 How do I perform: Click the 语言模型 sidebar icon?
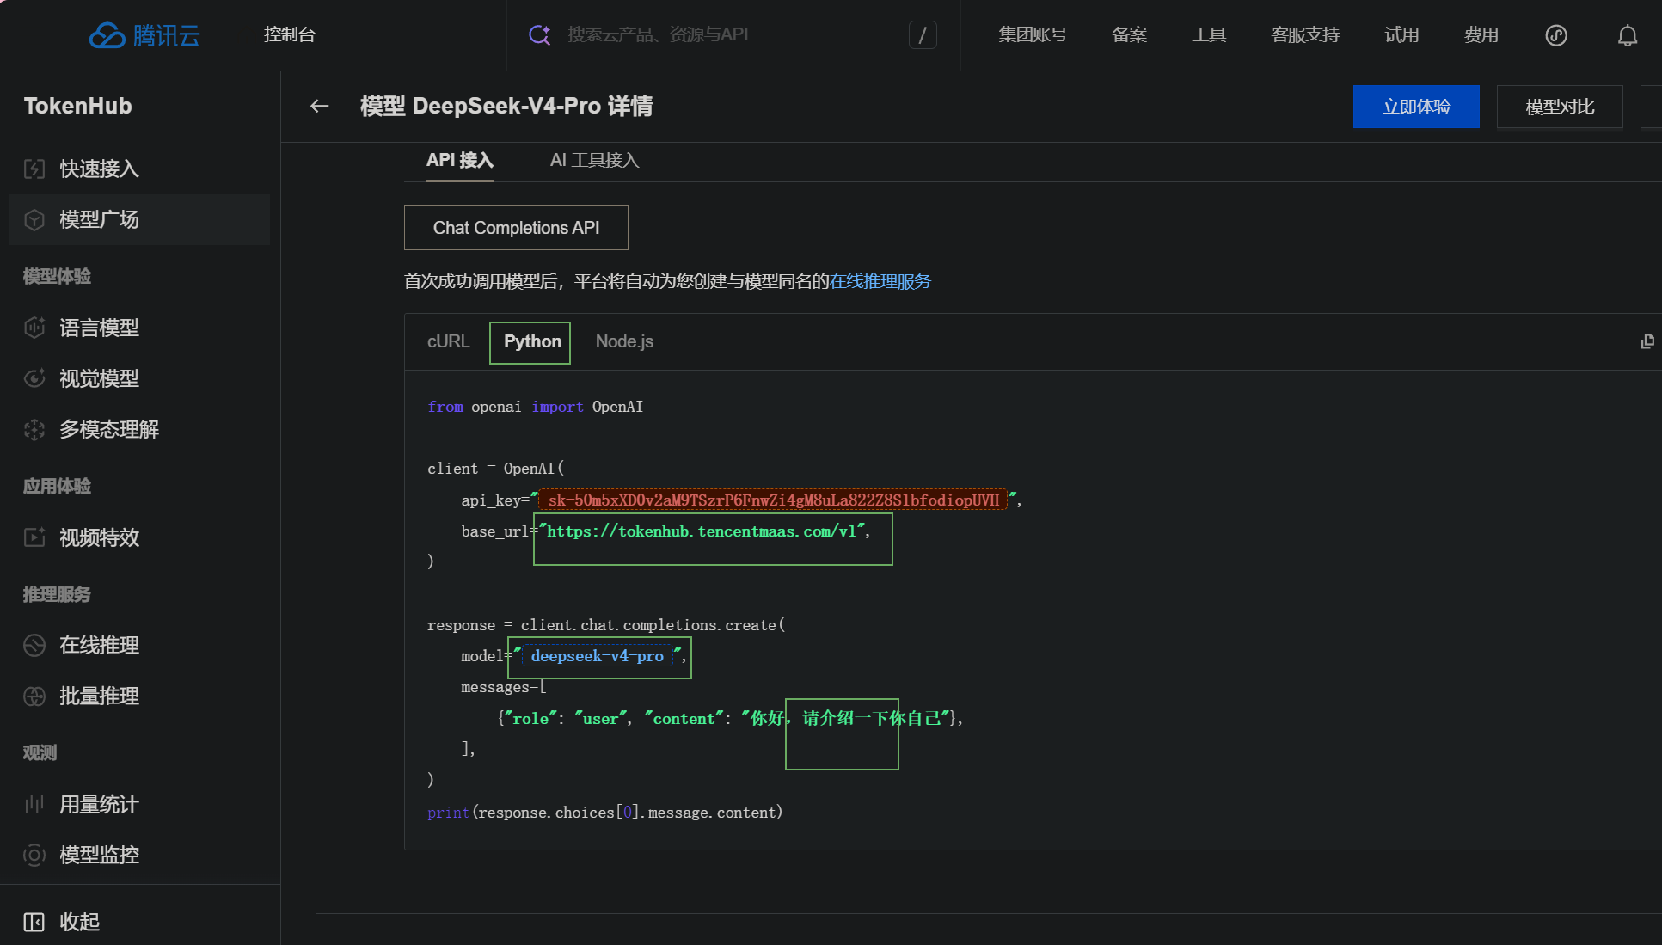pyautogui.click(x=34, y=328)
